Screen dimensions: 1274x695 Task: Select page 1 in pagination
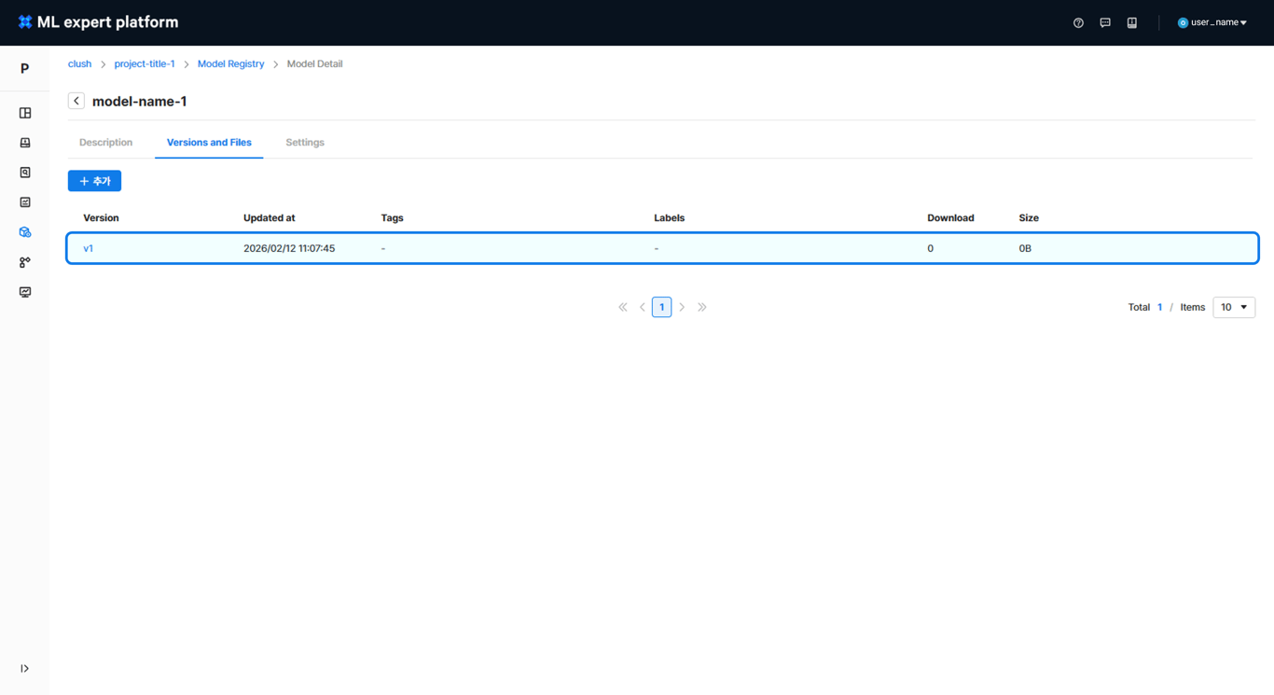(662, 307)
